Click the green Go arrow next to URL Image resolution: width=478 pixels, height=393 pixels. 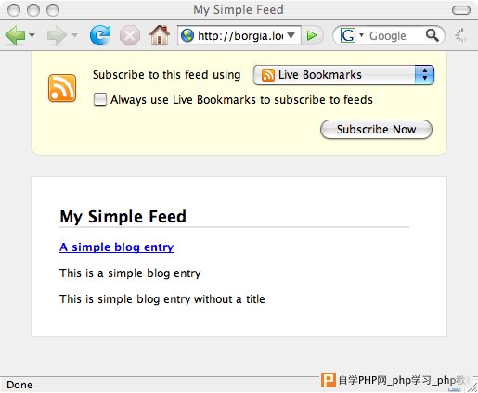[312, 35]
